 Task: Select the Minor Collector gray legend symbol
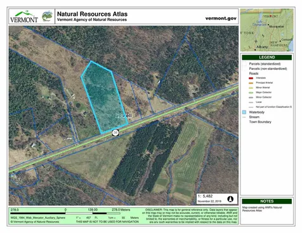point(251,98)
